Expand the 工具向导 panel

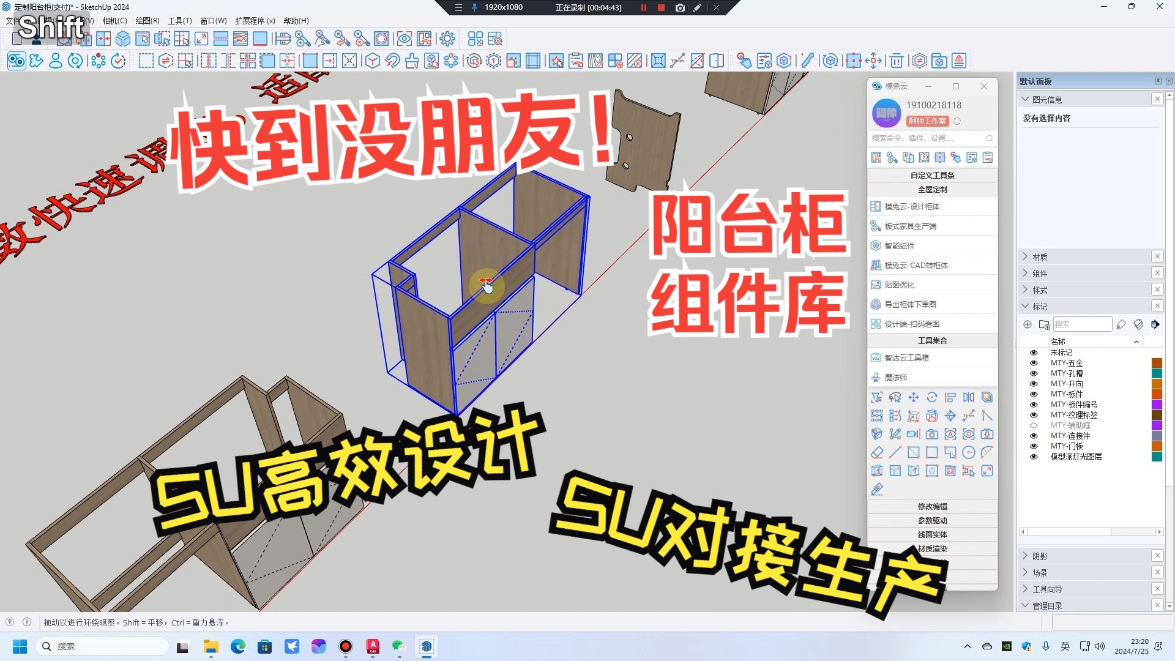coord(1025,589)
